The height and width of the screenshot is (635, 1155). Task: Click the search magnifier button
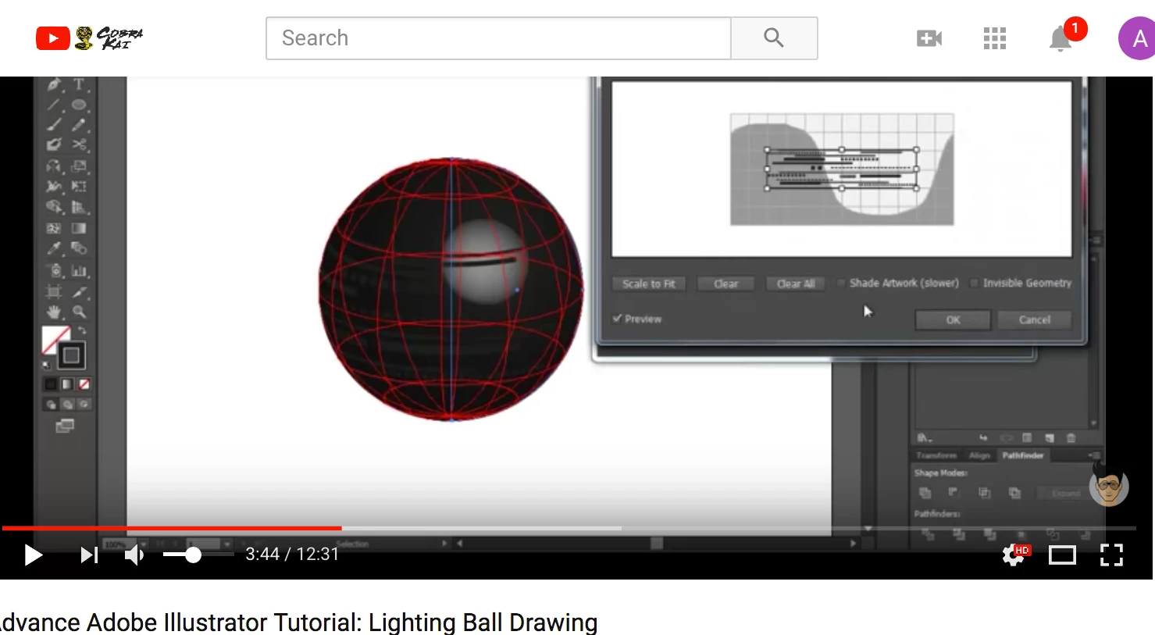click(x=774, y=38)
